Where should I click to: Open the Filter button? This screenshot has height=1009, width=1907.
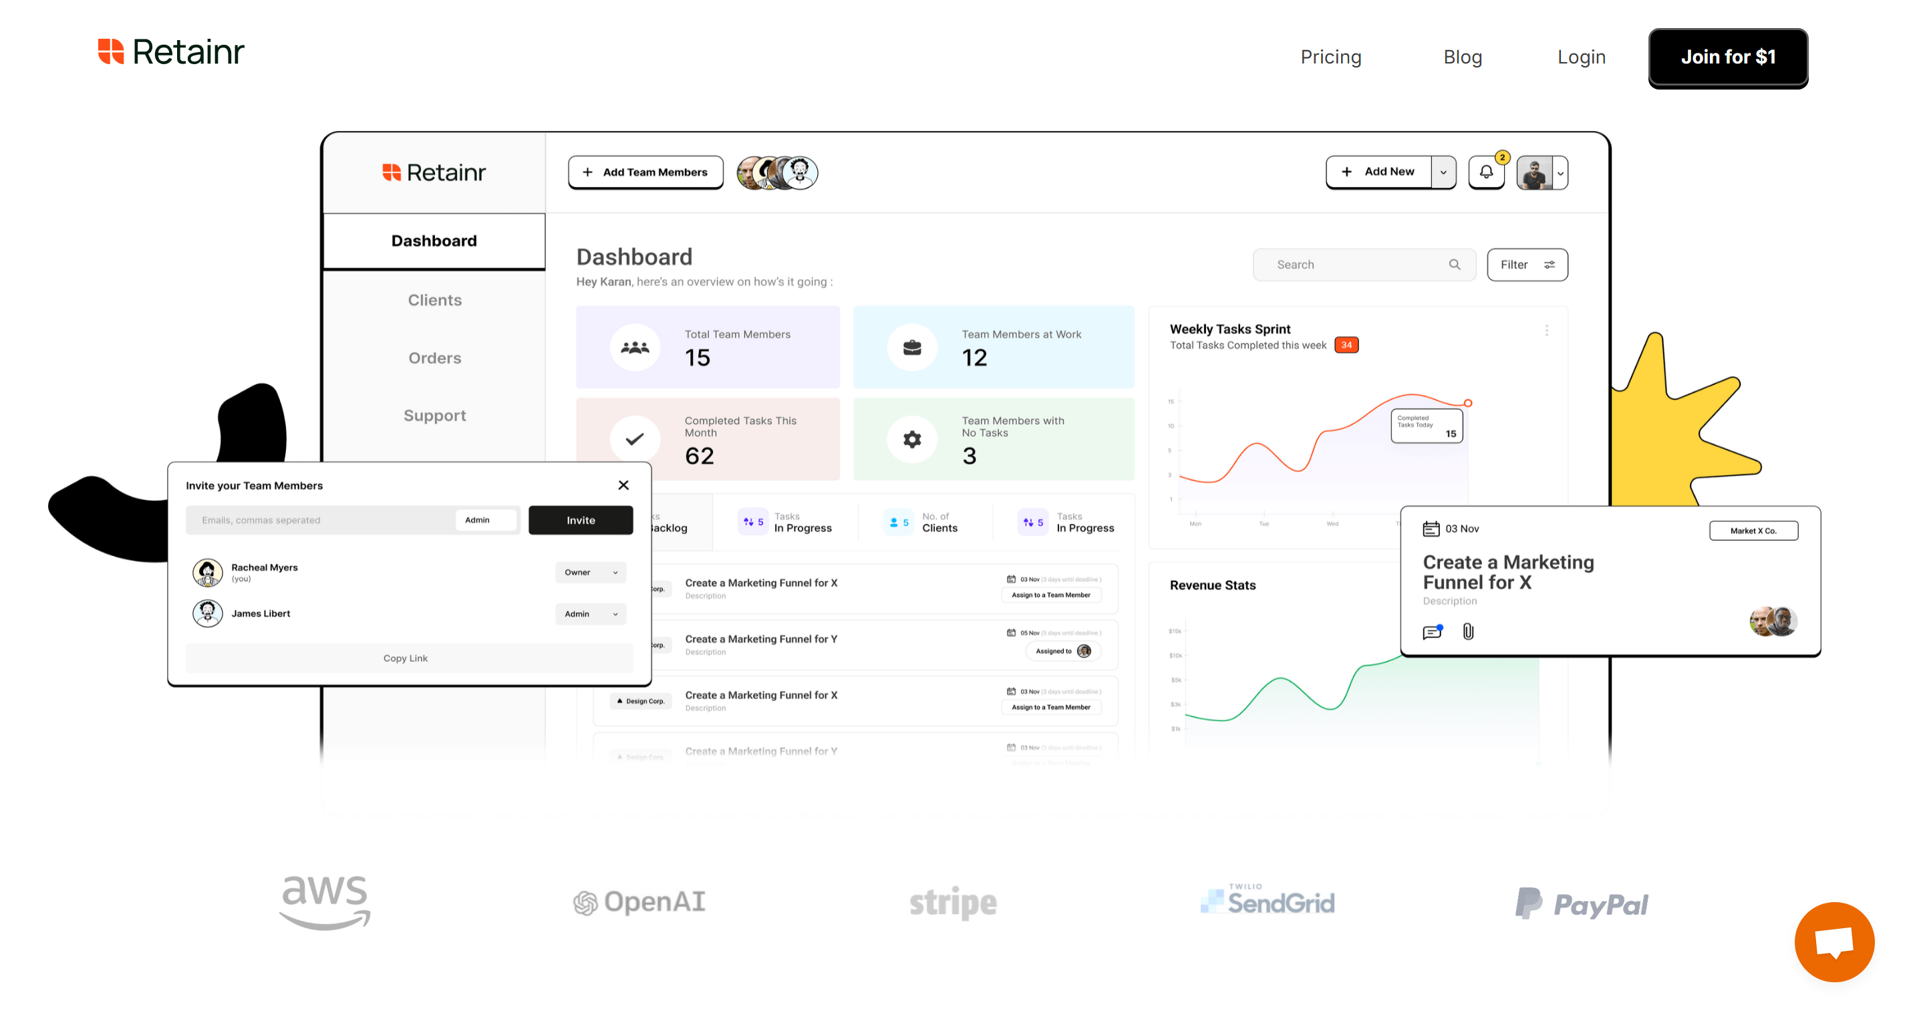coord(1527,265)
